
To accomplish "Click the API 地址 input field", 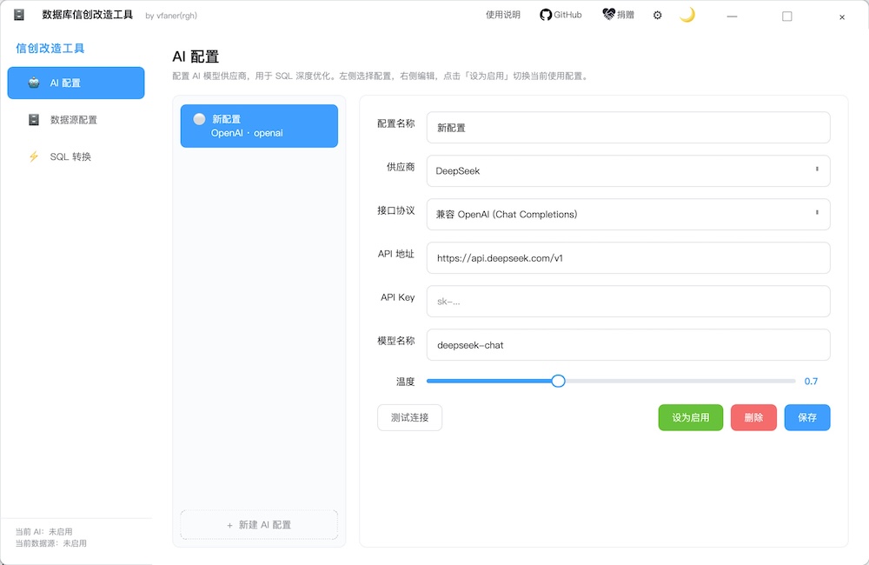I will 628,258.
